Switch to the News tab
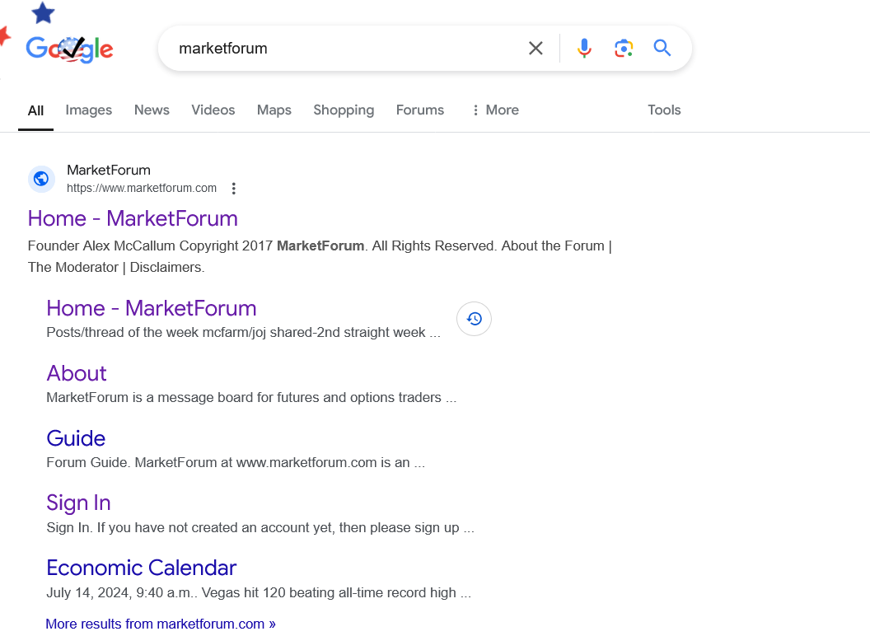This screenshot has width=870, height=636. pyautogui.click(x=152, y=110)
